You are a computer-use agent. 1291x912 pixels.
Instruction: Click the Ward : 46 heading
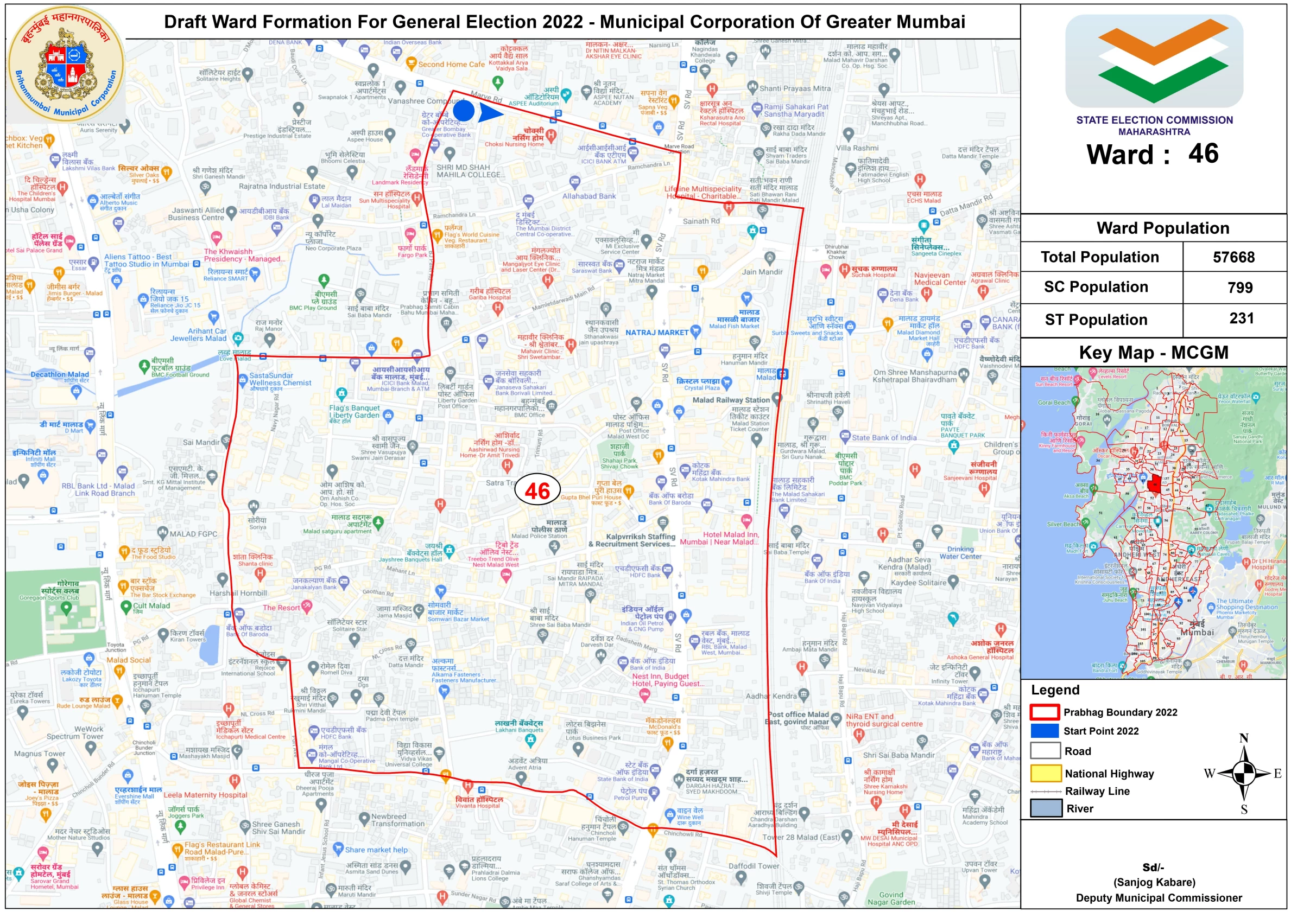[1153, 154]
